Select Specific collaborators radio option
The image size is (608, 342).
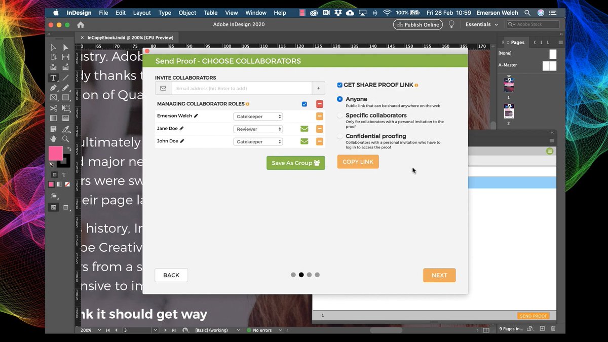pos(340,116)
